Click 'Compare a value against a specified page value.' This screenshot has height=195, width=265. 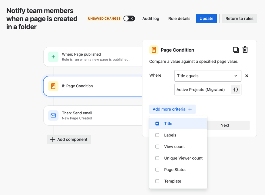(x=194, y=61)
